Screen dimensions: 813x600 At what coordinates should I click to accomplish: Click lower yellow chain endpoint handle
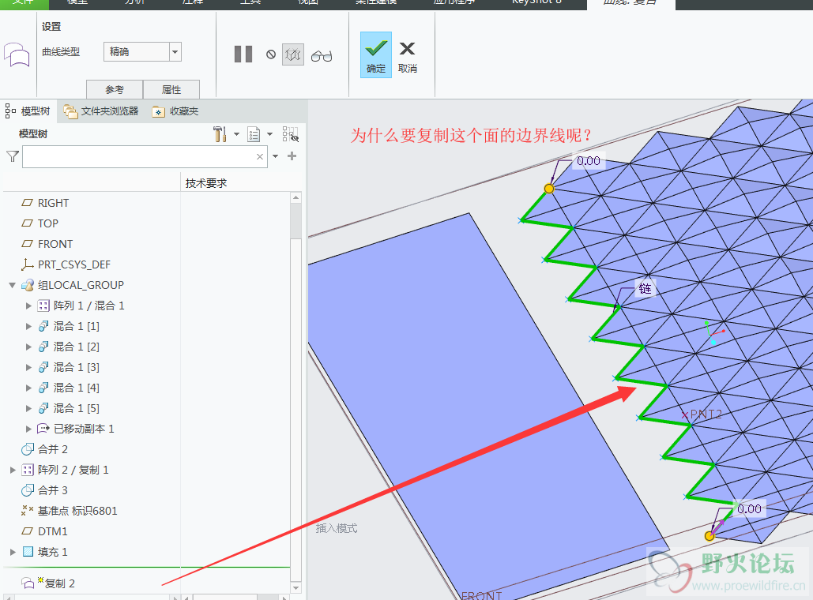coord(709,536)
